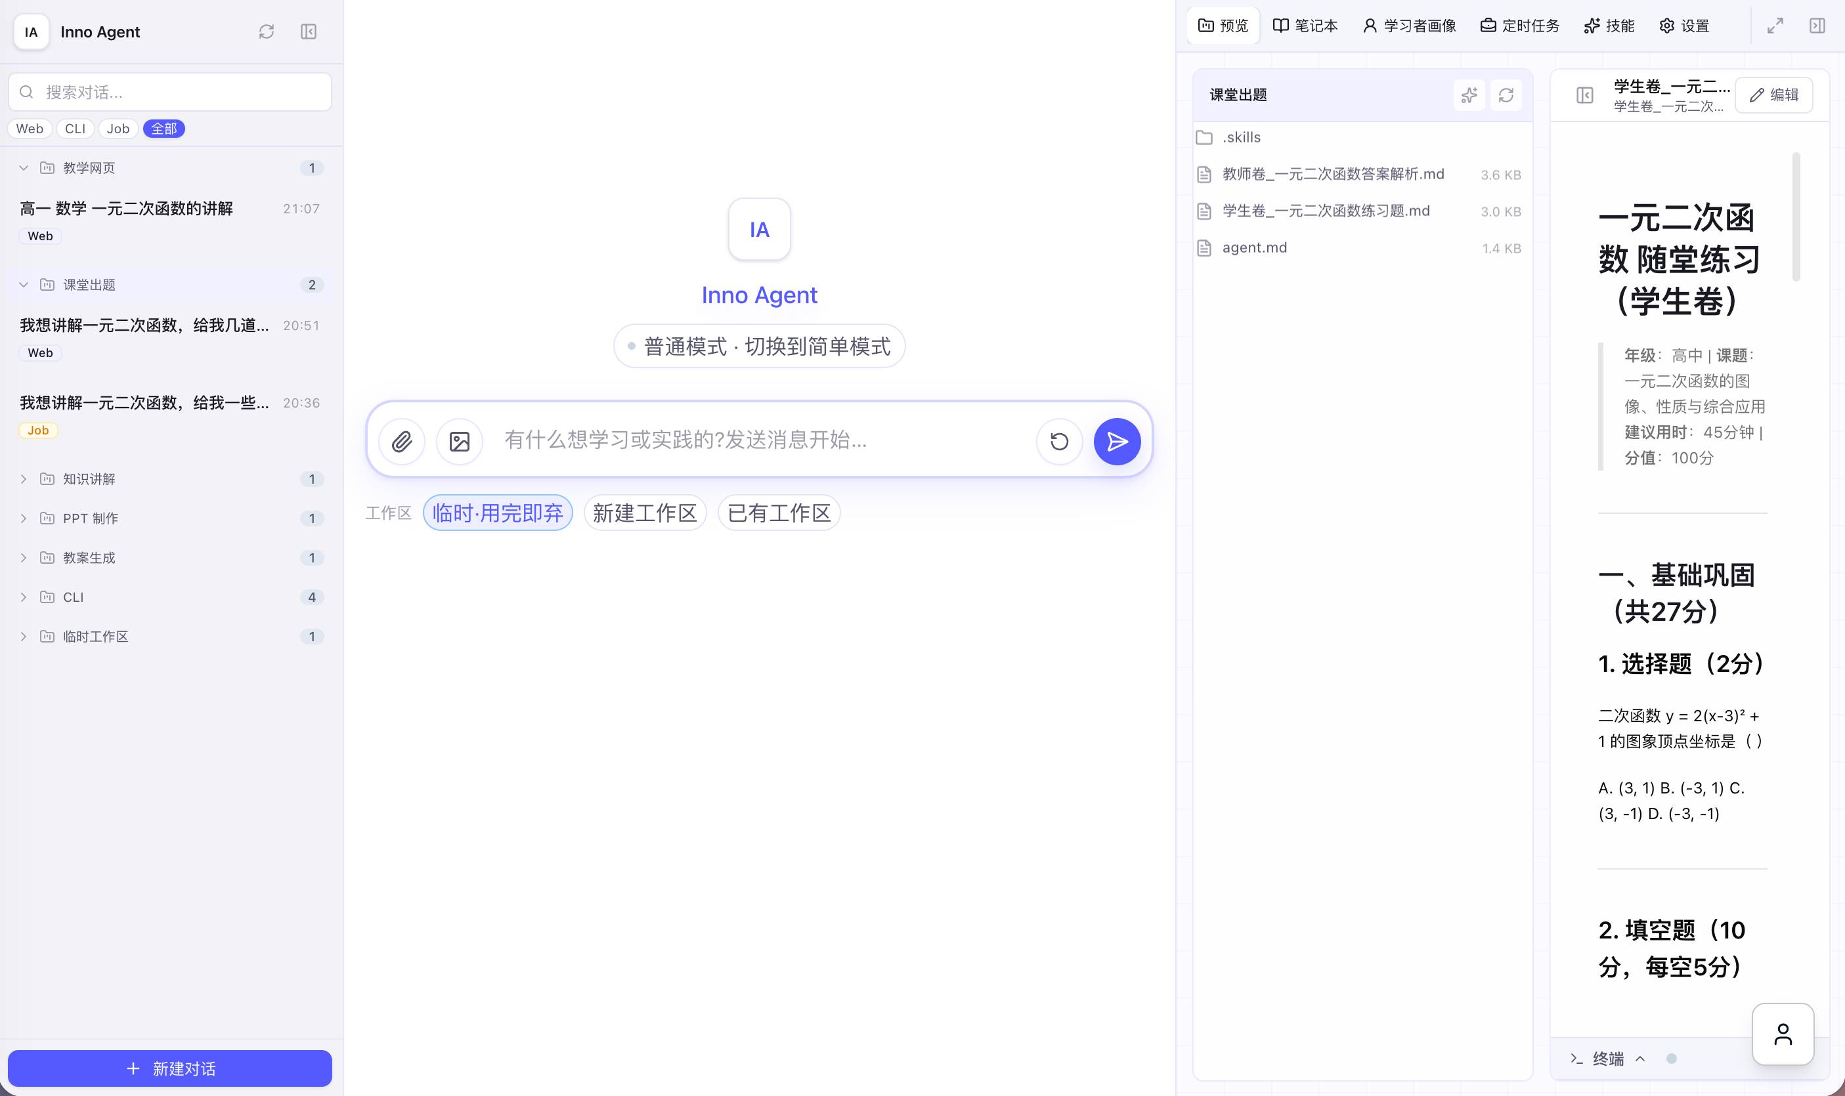Screen dimensions: 1845x1096
Task: Open the 20:51 conversation 我想讲解一元二次函数
Action: [x=170, y=338]
